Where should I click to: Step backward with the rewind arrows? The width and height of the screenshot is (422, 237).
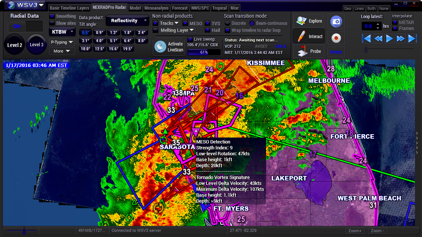coord(378,39)
